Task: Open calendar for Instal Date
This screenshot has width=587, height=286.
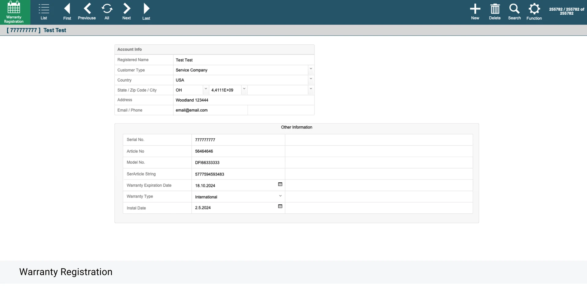Action: click(x=280, y=206)
